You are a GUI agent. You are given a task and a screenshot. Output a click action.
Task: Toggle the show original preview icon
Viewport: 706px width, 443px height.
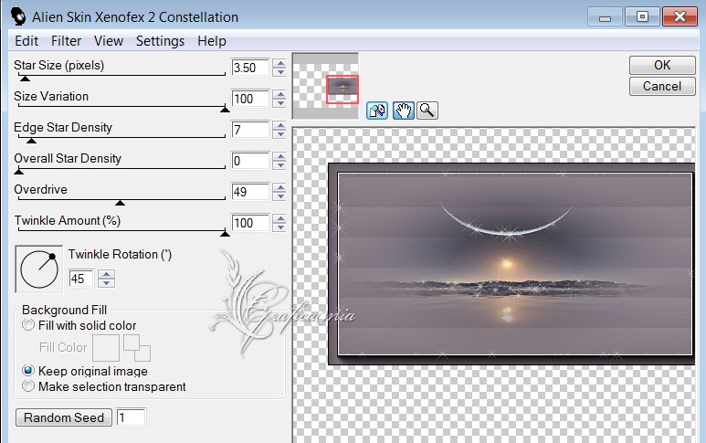[377, 111]
